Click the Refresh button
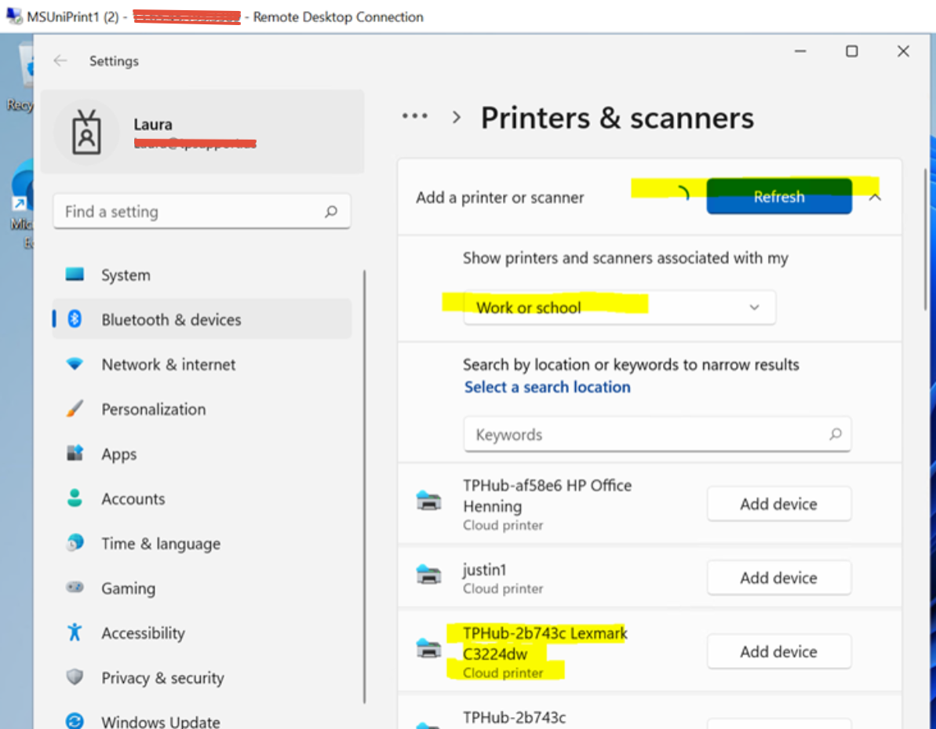The width and height of the screenshot is (936, 729). [779, 196]
